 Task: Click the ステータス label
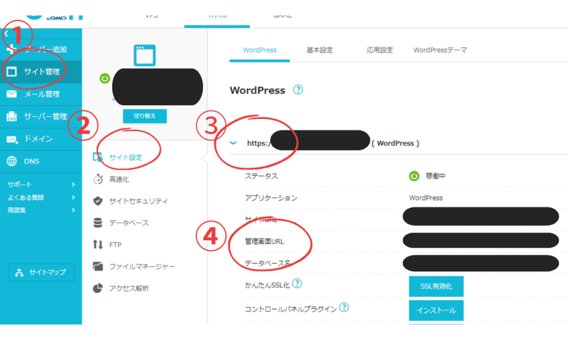[x=261, y=176]
